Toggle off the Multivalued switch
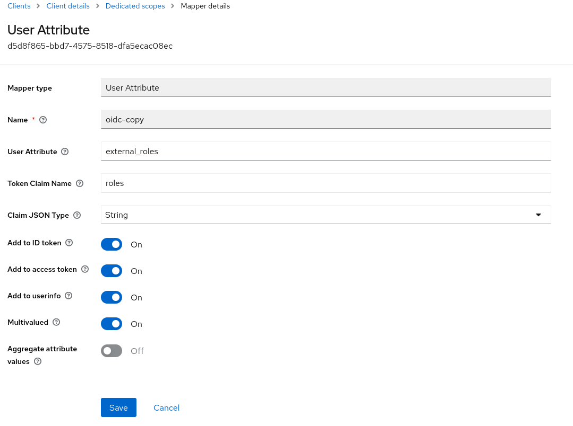Image resolution: width=573 pixels, height=426 pixels. pos(112,324)
